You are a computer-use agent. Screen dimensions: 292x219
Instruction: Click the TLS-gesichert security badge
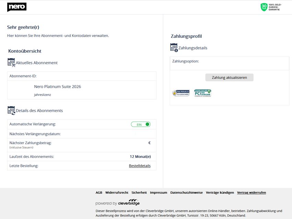pyautogui.click(x=181, y=93)
